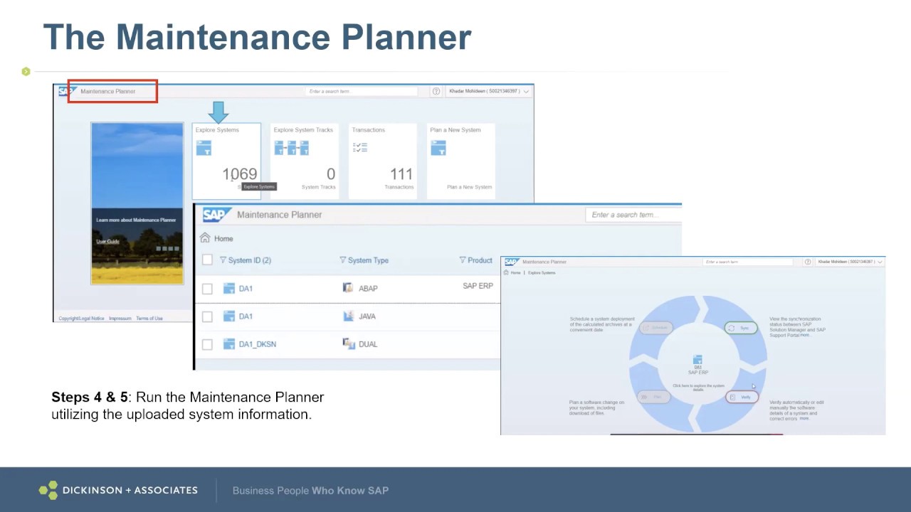Click the Home breadcrumb in the system list window
Screen dimensions: 911x512
(x=223, y=239)
